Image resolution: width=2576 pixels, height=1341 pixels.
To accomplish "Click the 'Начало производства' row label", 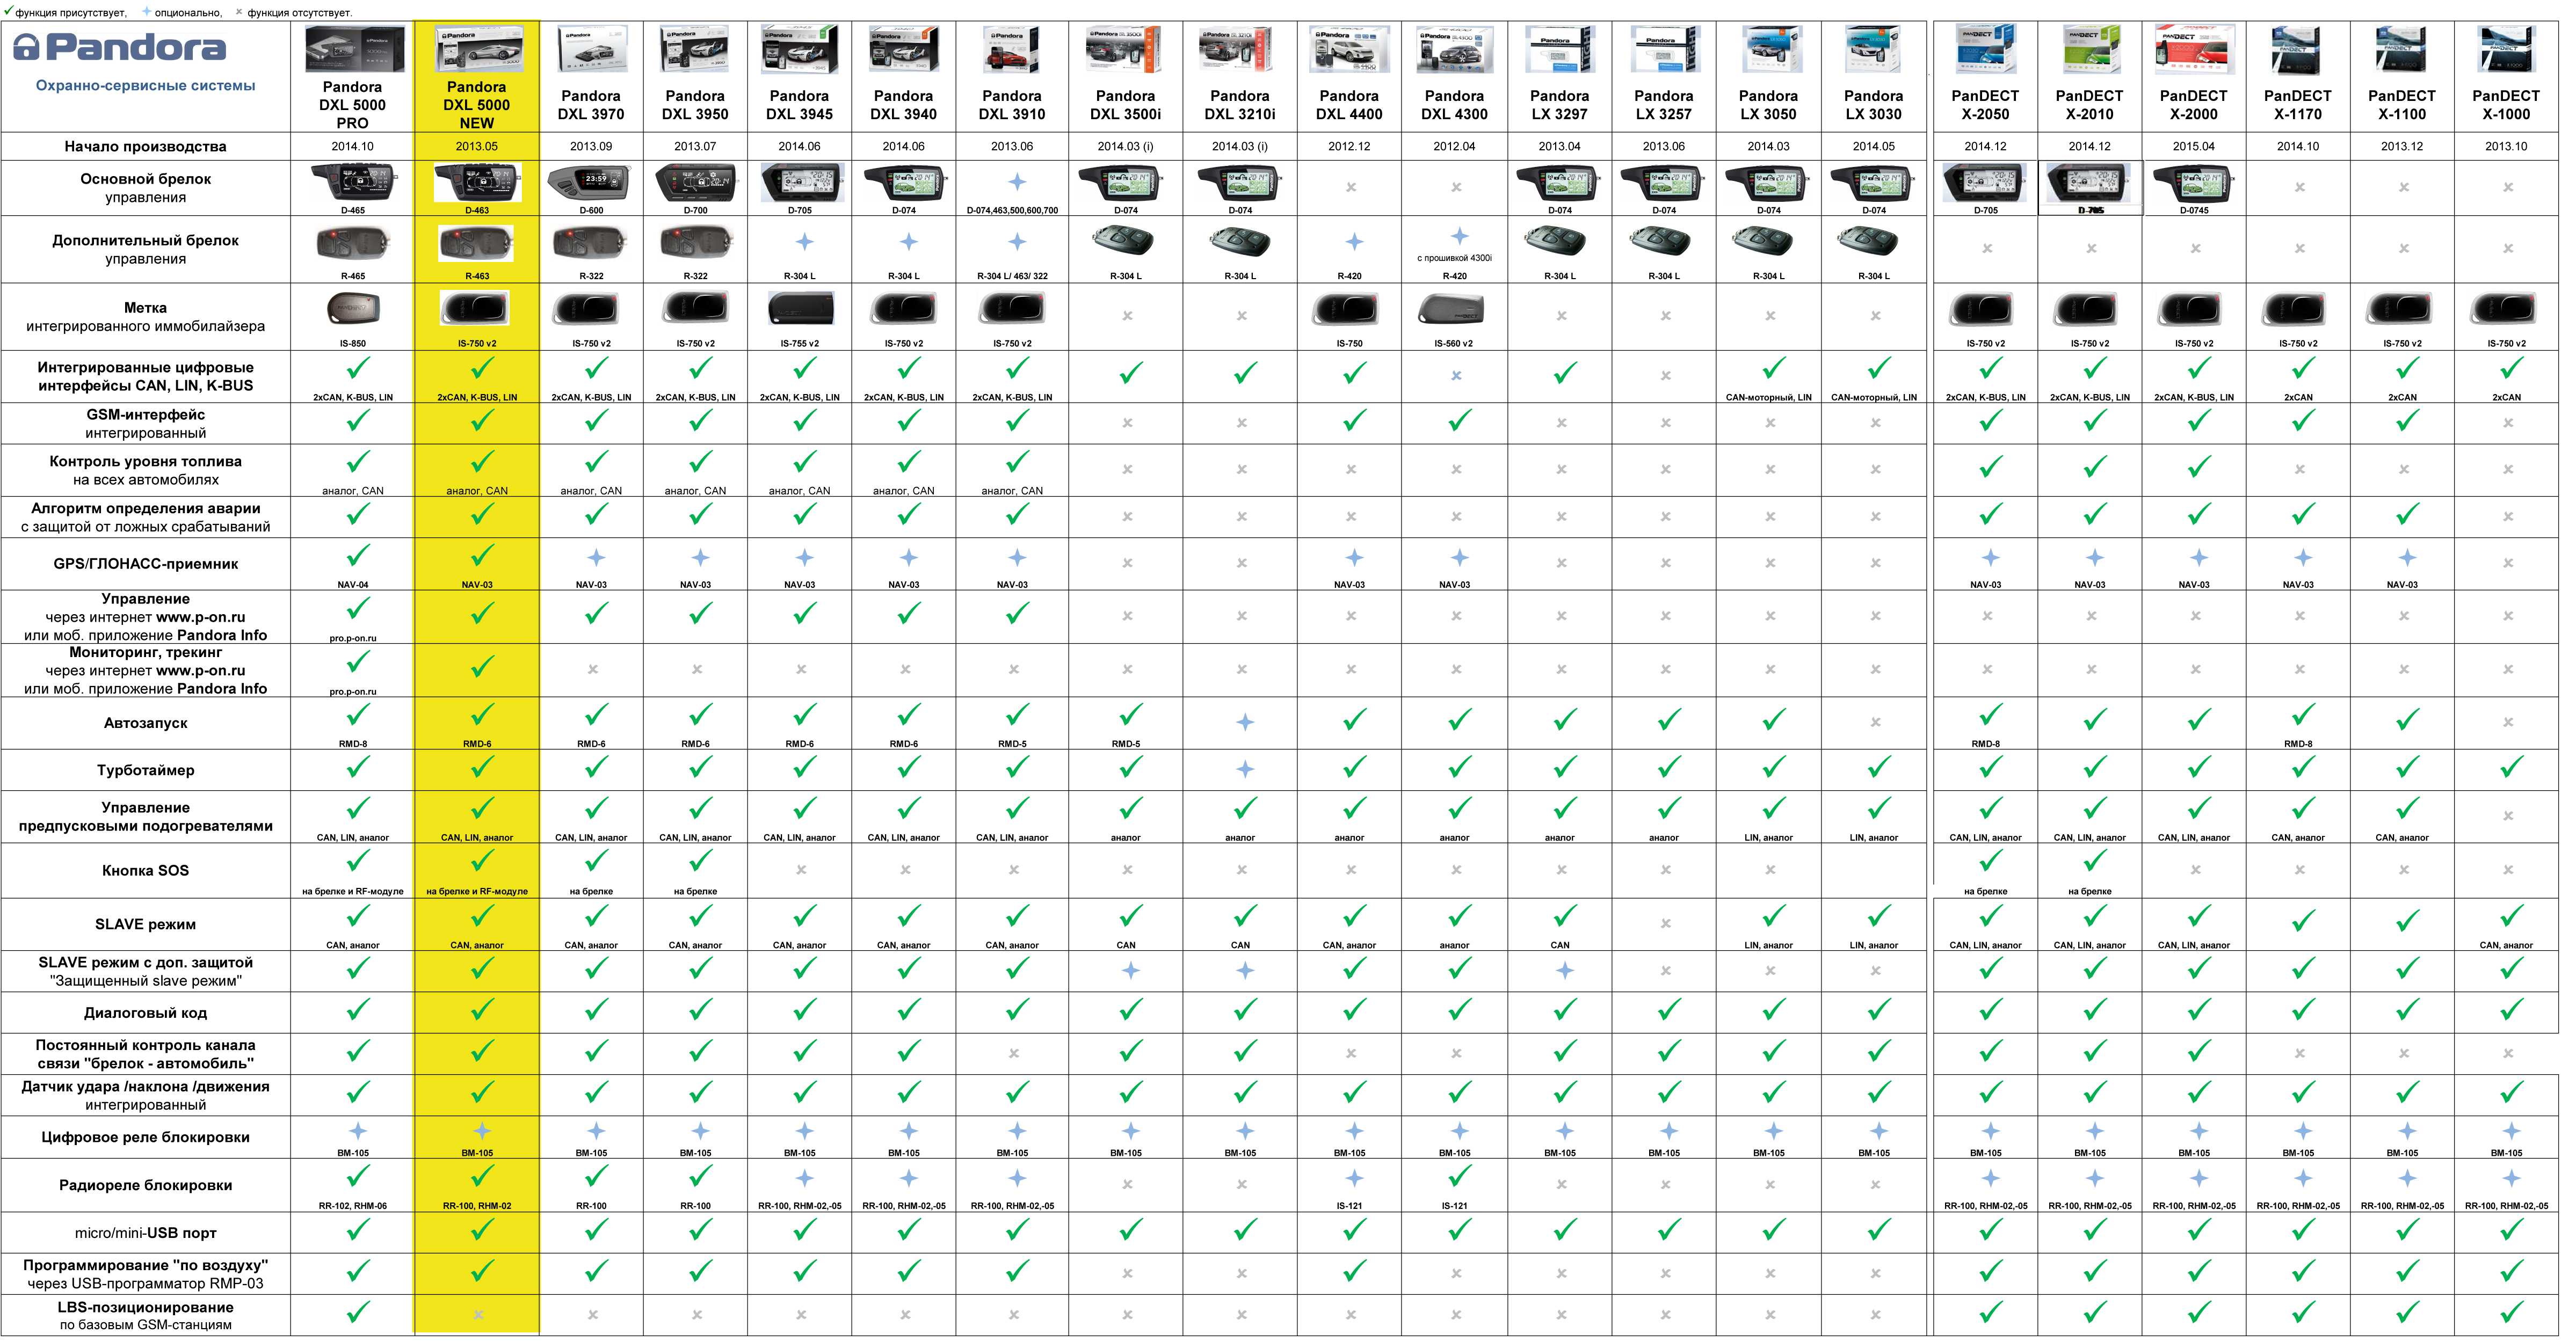I will (146, 147).
